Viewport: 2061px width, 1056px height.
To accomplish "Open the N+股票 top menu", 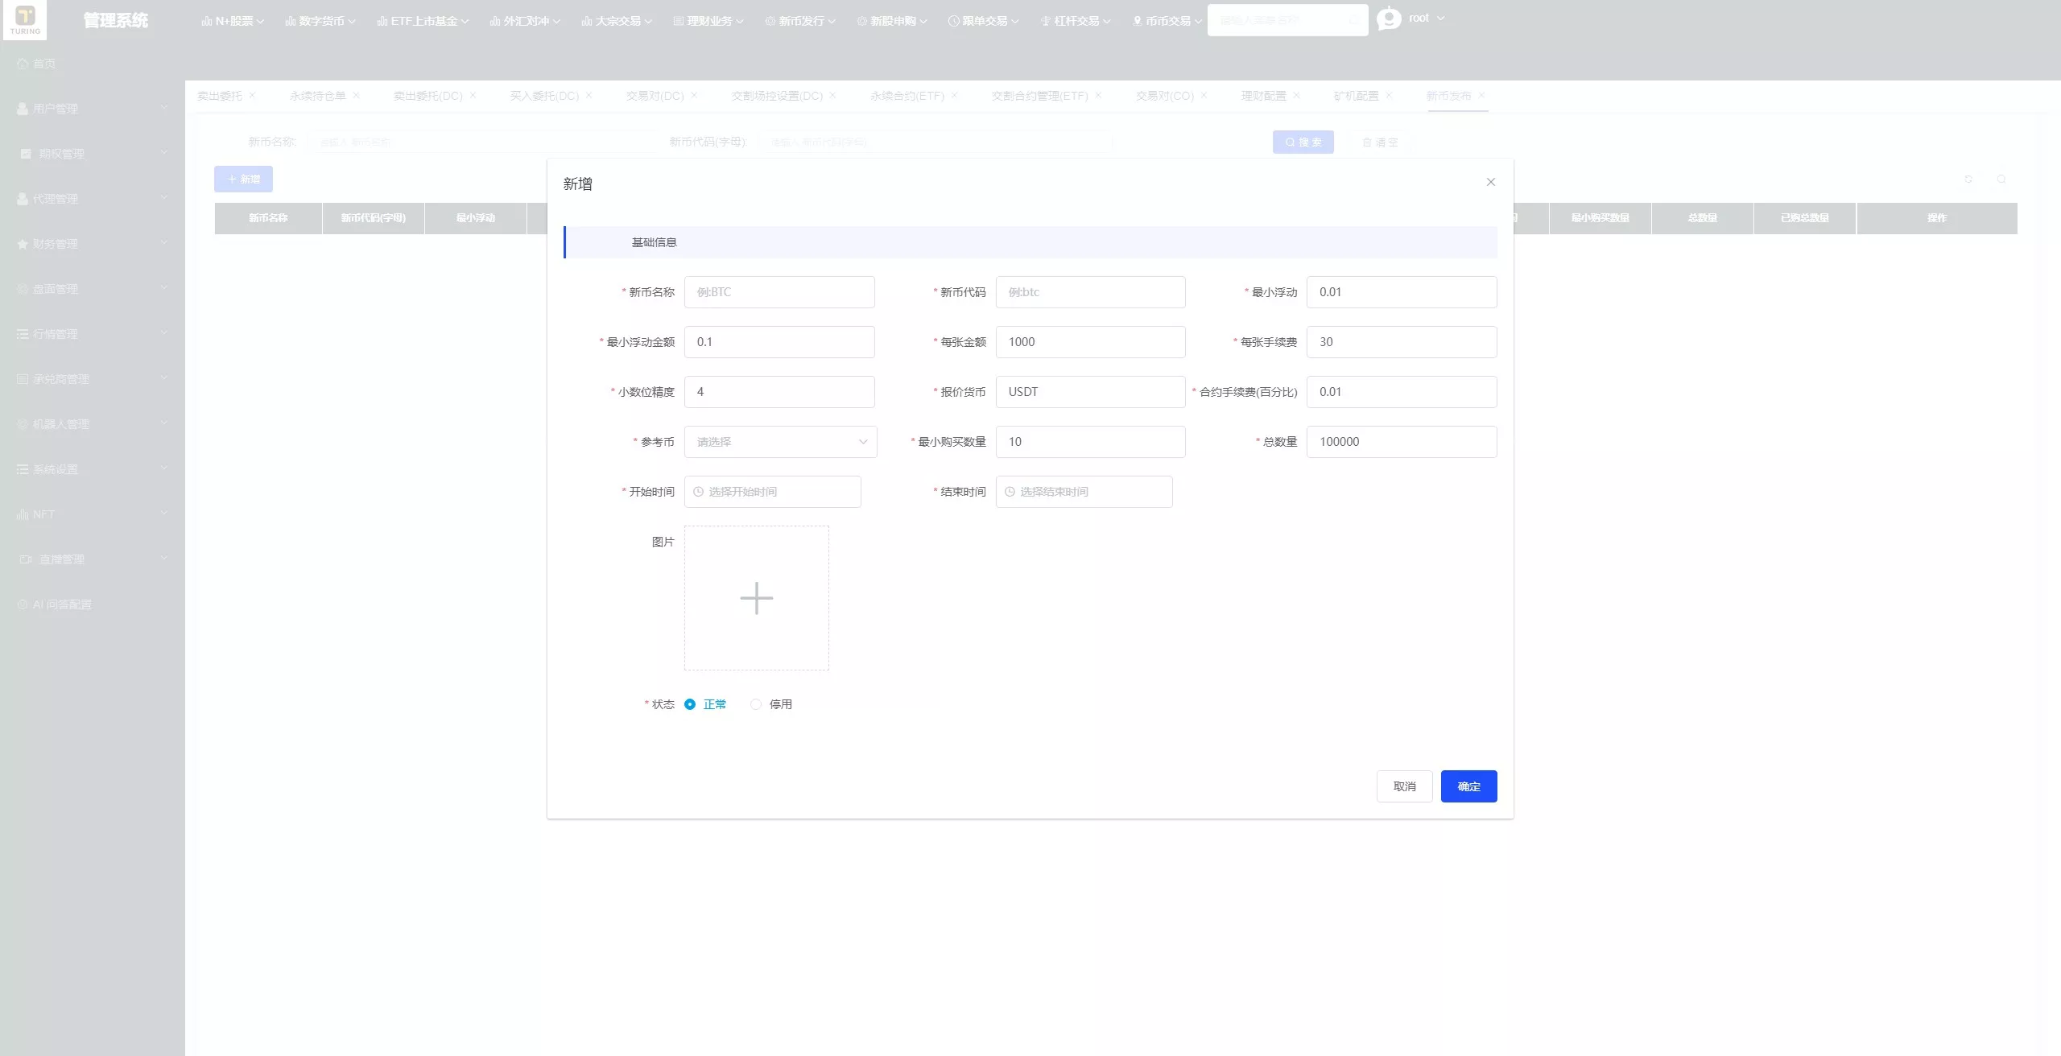I will [233, 21].
